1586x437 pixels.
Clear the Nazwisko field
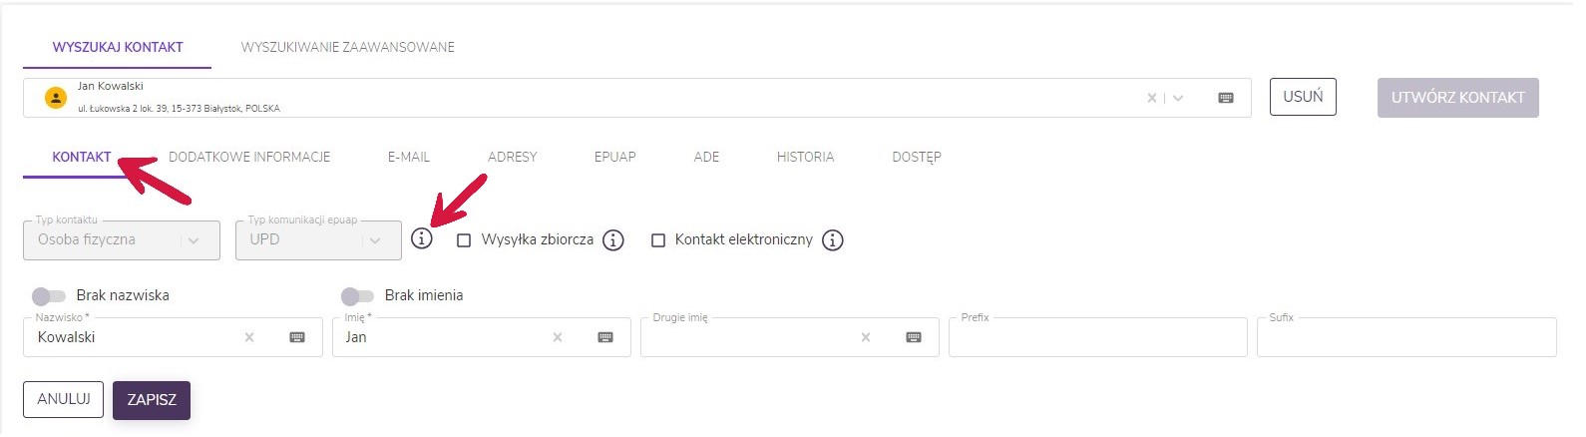[x=249, y=337]
